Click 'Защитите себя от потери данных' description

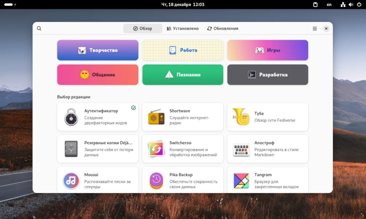pos(109,152)
